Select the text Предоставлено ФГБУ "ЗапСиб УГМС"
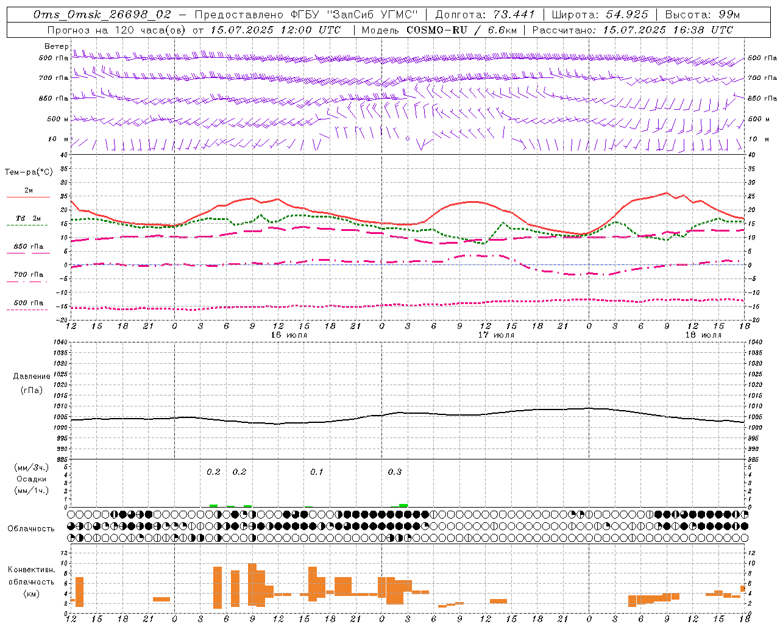780x624 pixels. coord(307,15)
